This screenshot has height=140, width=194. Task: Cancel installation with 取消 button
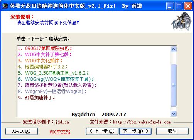172,131
